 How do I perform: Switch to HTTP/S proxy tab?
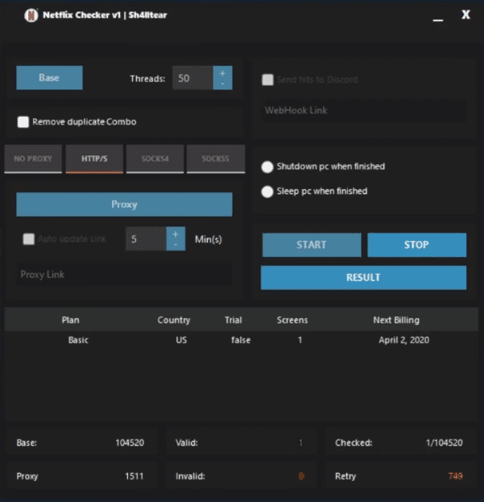94,159
